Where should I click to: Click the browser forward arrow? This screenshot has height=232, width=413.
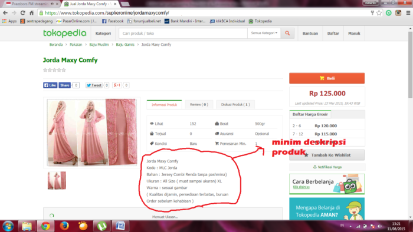click(14, 13)
